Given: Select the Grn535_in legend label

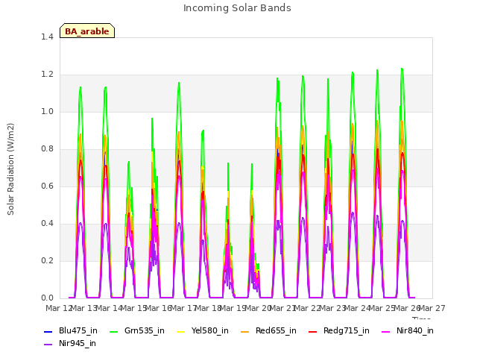Looking at the screenshot, I should [x=145, y=330].
